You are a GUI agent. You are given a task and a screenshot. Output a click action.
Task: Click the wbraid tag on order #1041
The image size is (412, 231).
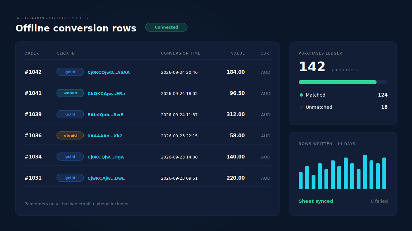pos(70,93)
